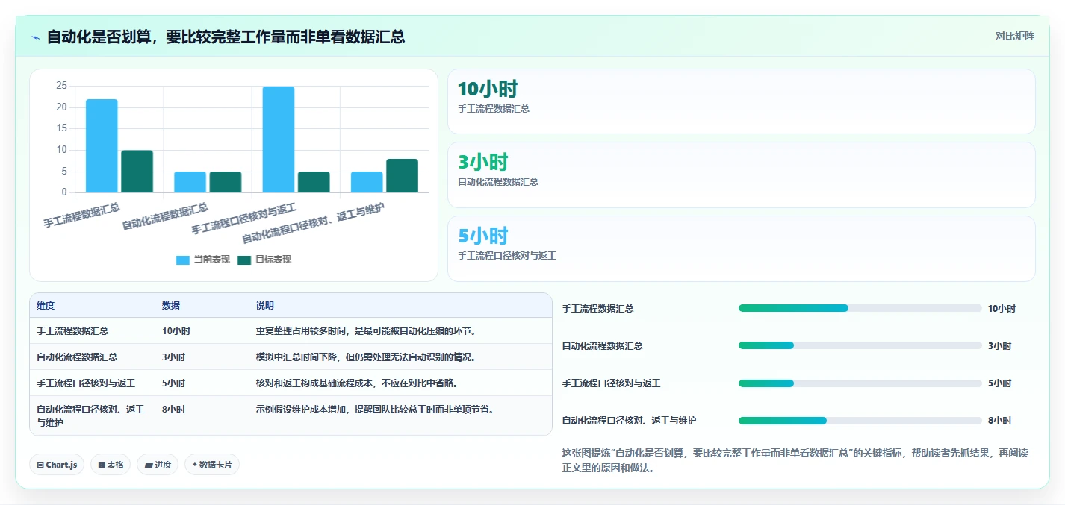Toggle the 当前表现 legend swatch
This screenshot has width=1065, height=505.
tap(183, 260)
